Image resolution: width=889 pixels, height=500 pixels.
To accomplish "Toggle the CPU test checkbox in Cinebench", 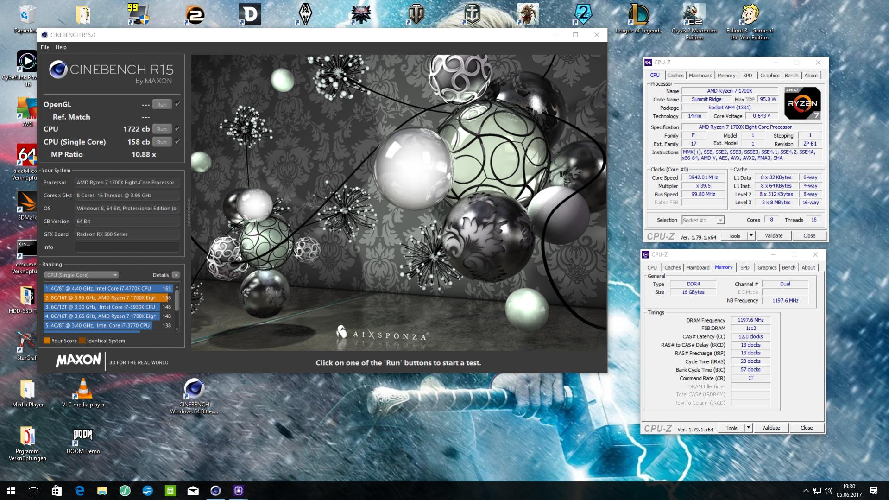I will [177, 129].
